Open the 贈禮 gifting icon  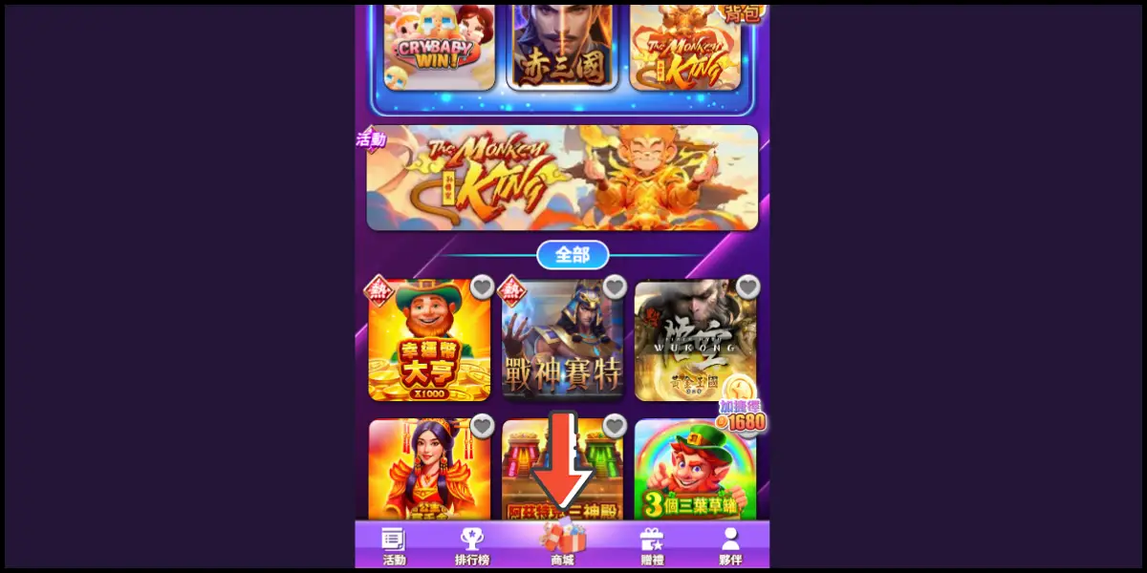point(652,546)
